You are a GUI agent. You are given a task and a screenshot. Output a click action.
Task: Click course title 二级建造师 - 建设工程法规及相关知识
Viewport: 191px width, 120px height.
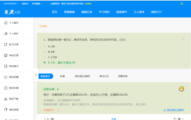(x=66, y=4)
